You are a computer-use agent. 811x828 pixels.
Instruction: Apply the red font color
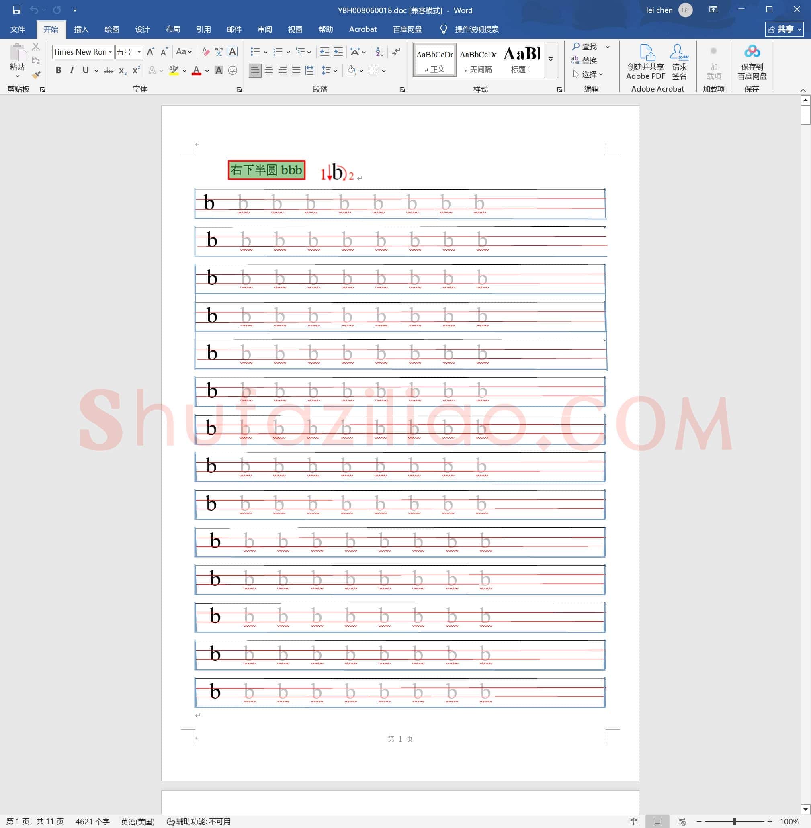(x=197, y=71)
